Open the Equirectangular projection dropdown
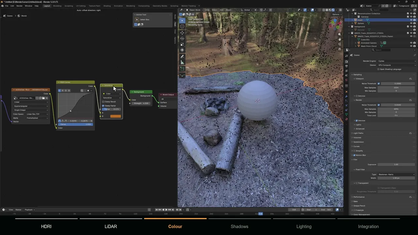The image size is (418, 235). tap(31, 106)
